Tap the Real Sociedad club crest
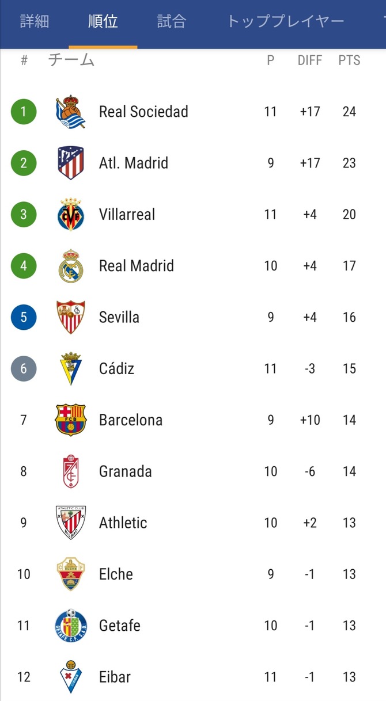 (x=71, y=112)
